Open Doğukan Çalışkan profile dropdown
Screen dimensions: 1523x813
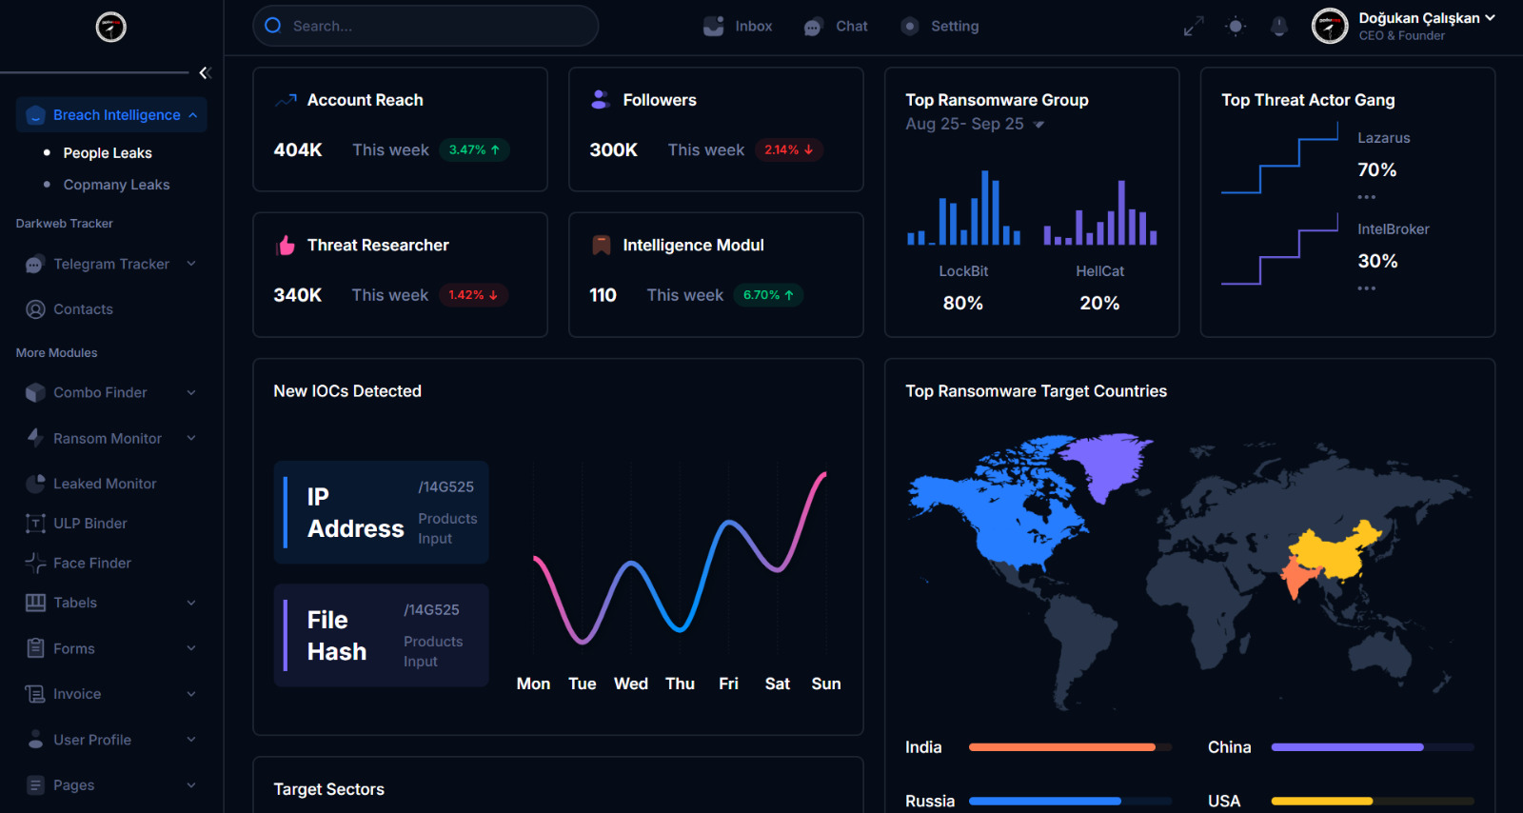pyautogui.click(x=1404, y=27)
